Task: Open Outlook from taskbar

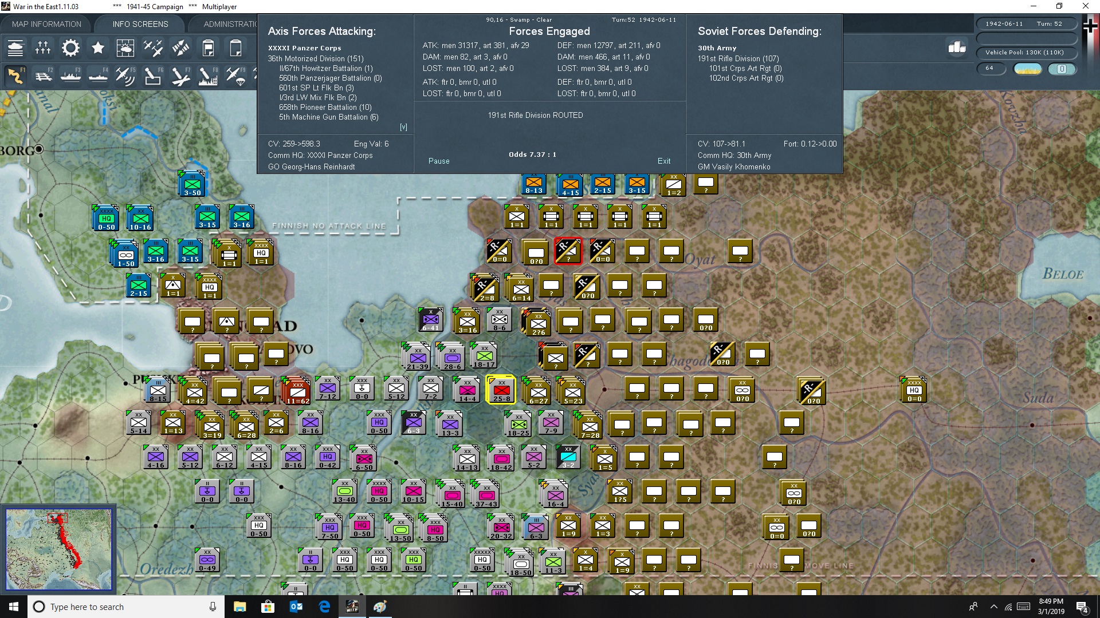Action: [296, 607]
